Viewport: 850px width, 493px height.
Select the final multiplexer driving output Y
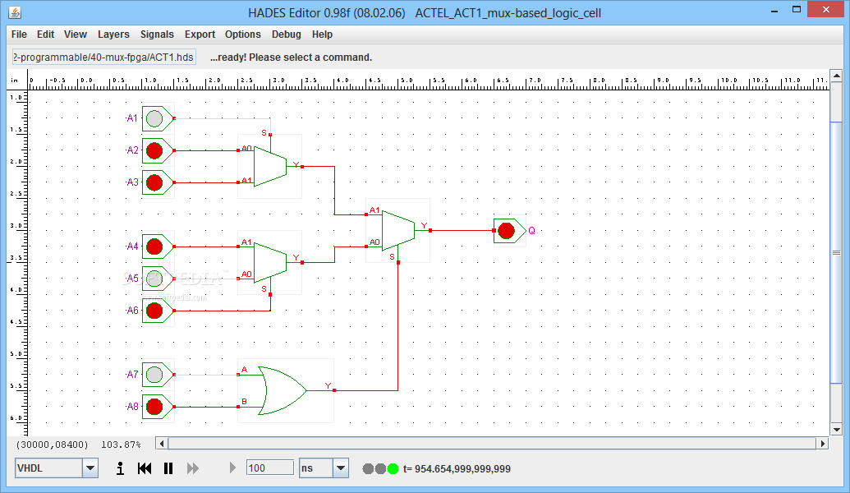coord(397,228)
